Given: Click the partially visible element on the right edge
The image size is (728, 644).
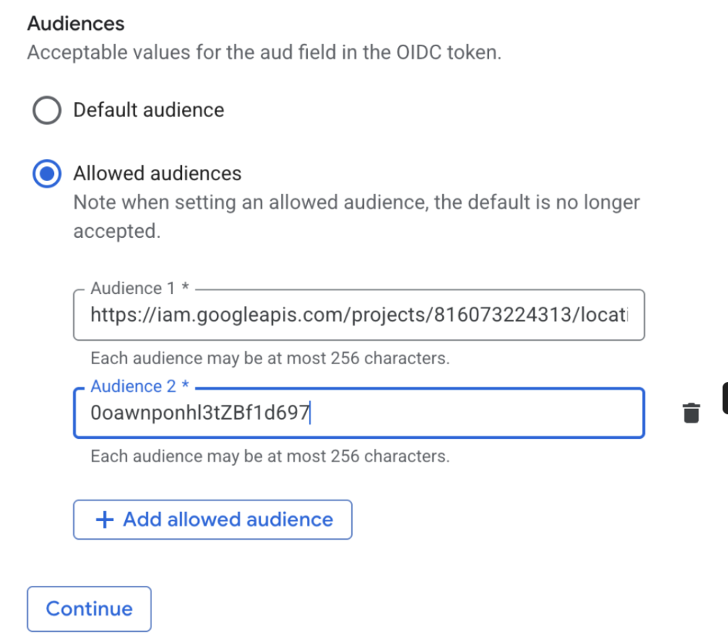Looking at the screenshot, I should (x=724, y=398).
